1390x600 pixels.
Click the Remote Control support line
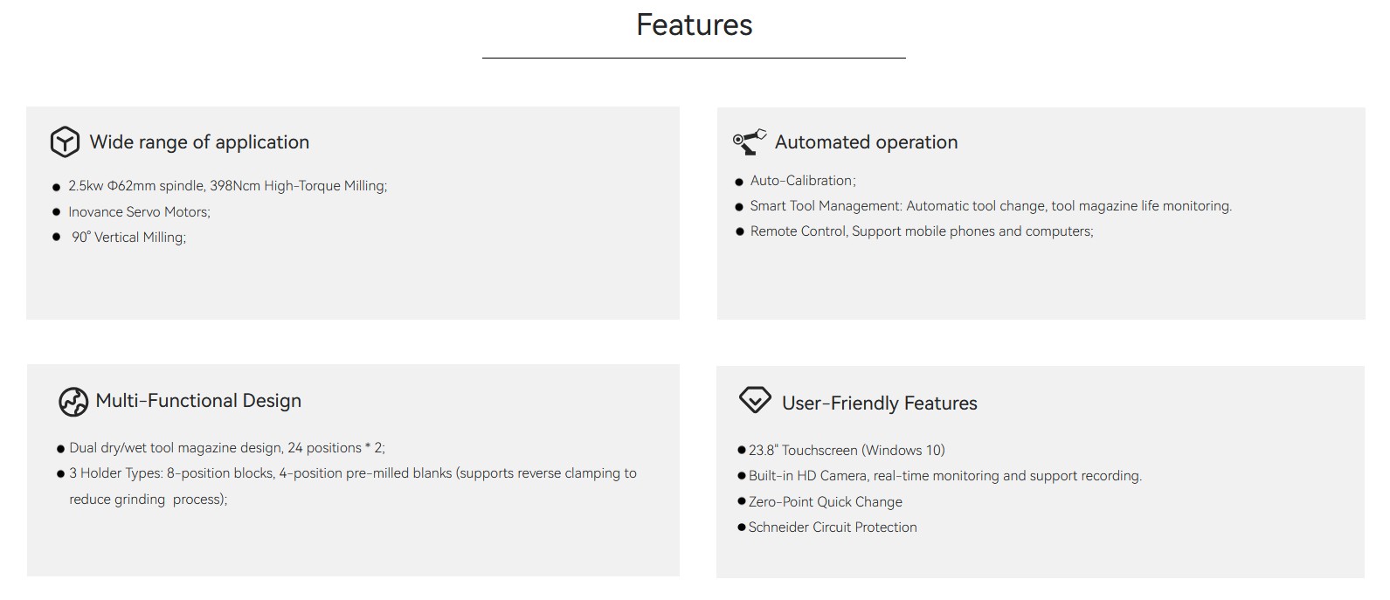click(921, 231)
